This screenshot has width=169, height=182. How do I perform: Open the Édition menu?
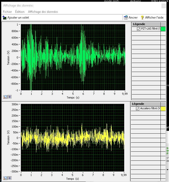pos(20,12)
